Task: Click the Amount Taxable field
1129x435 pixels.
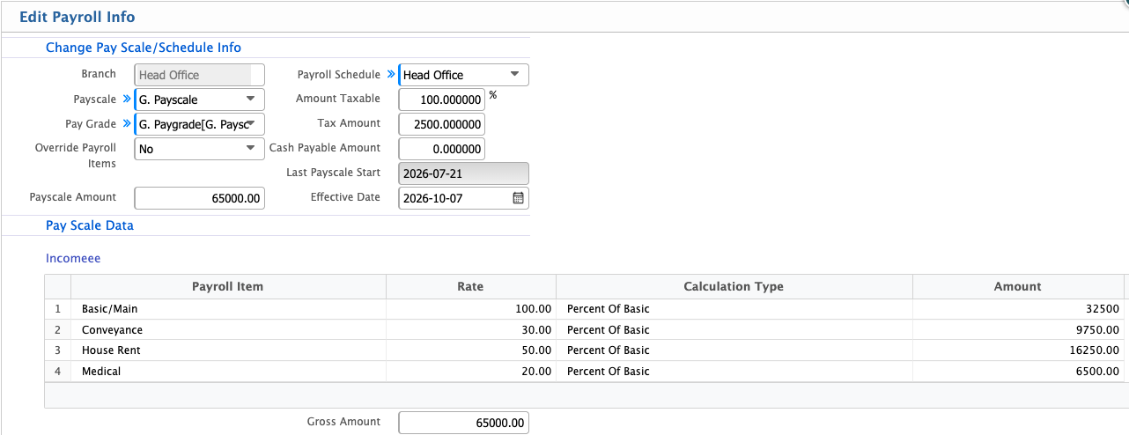Action: pos(442,100)
